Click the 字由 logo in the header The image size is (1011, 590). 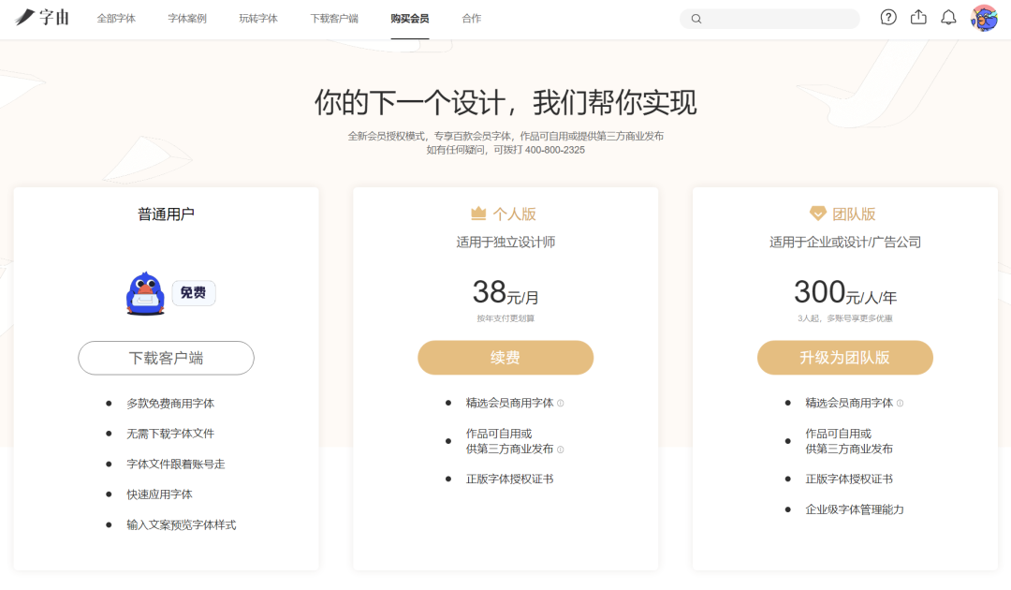(42, 18)
